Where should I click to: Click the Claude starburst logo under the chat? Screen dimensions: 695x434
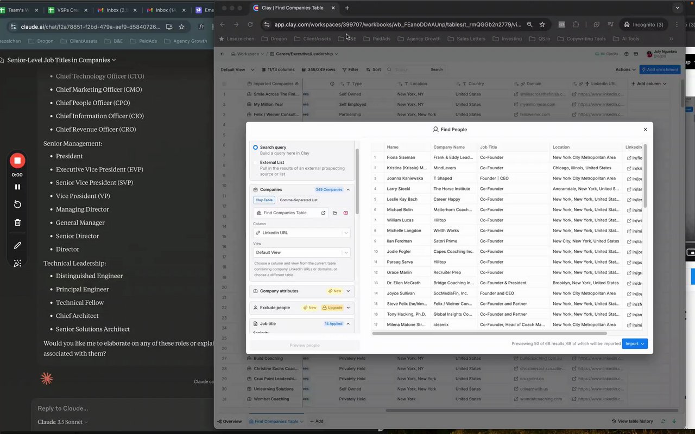[x=47, y=378]
